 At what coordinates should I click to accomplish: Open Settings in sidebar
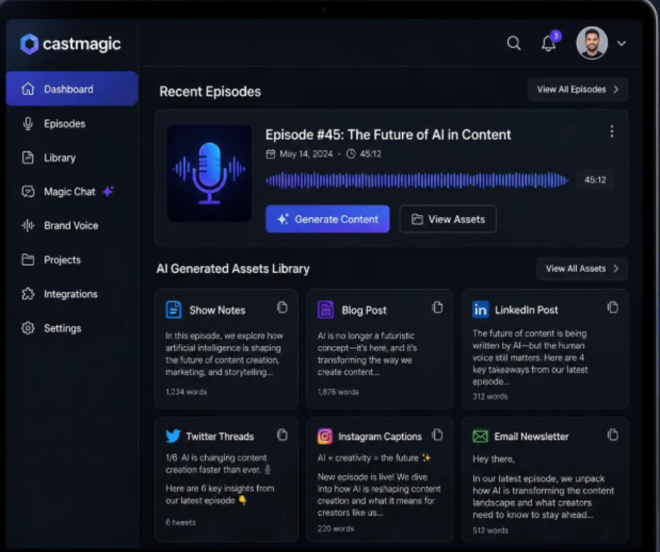pos(72,328)
